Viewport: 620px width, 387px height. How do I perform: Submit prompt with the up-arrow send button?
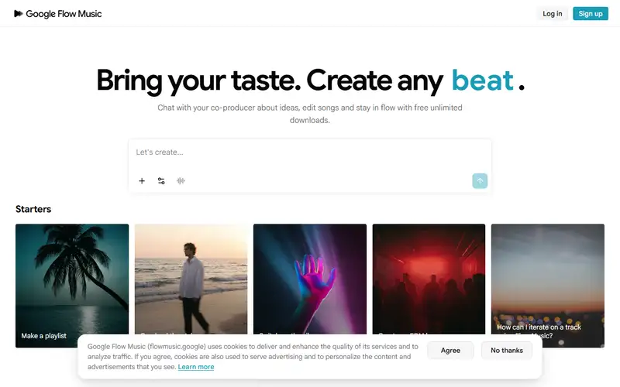480,181
